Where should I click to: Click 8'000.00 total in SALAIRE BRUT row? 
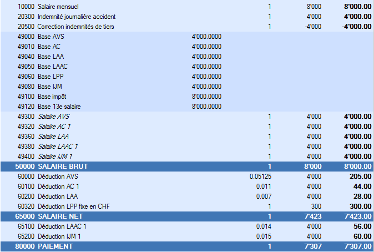(x=358, y=167)
